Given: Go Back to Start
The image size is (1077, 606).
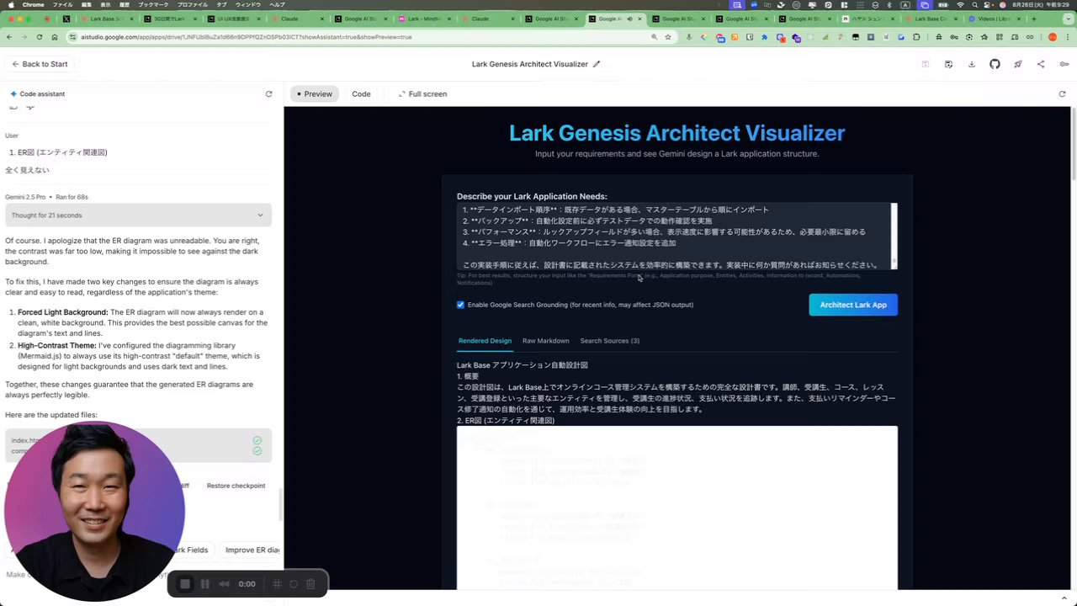Looking at the screenshot, I should 40,64.
